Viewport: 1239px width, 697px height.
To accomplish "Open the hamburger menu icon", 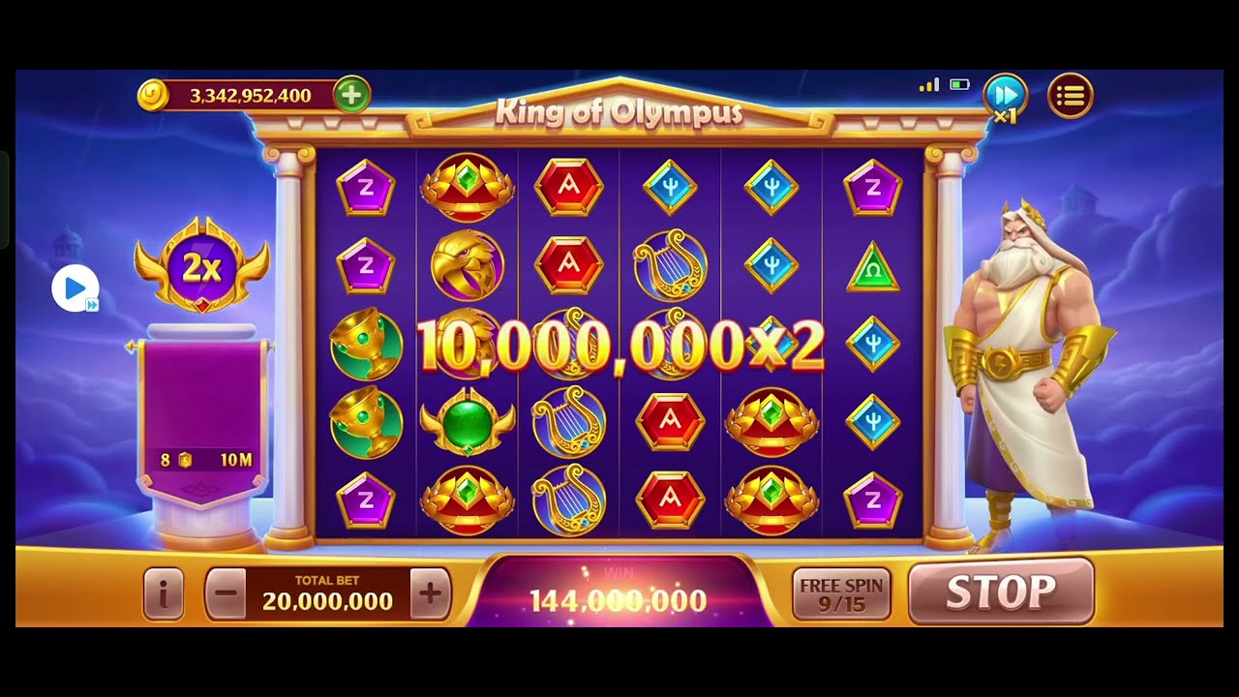I will (x=1071, y=96).
